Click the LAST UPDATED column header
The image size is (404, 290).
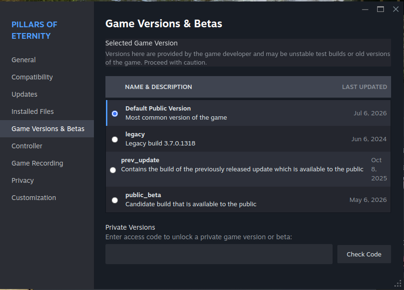(364, 87)
